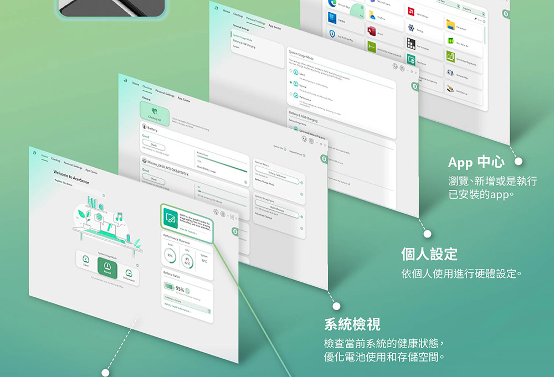Select the Optimized Battery Charging radio button

[291, 127]
